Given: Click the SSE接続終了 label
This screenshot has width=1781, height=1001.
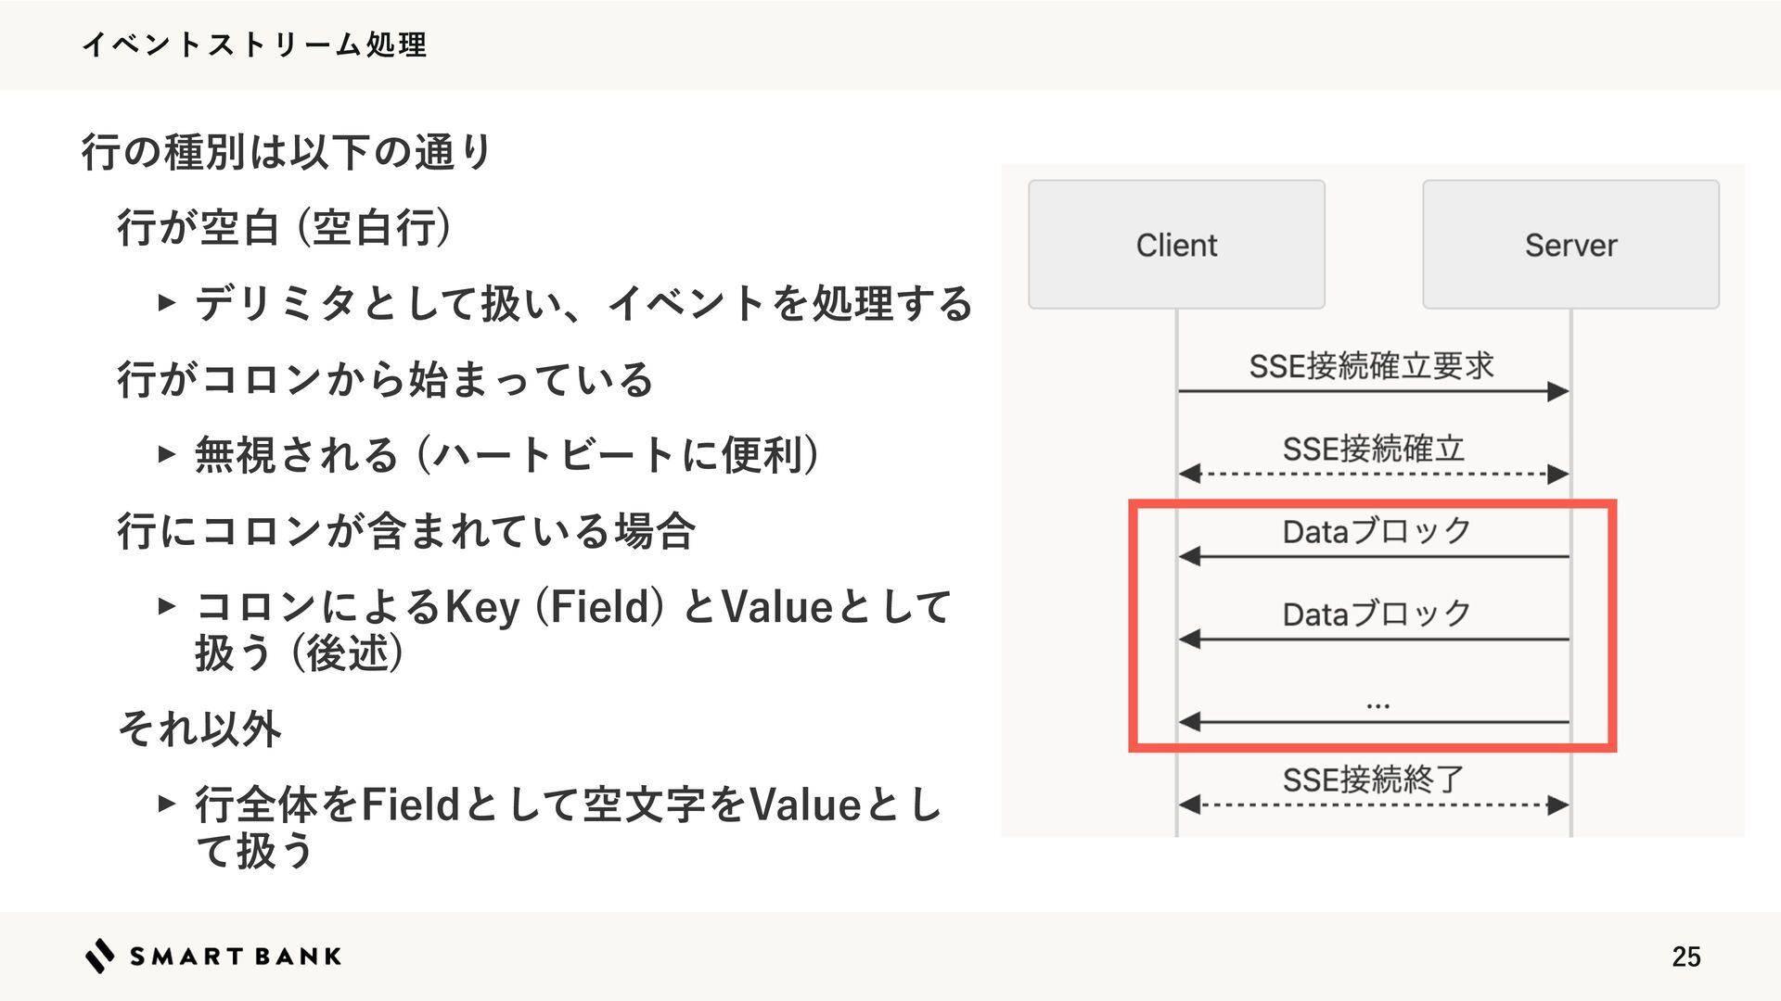Looking at the screenshot, I should (x=1373, y=779).
